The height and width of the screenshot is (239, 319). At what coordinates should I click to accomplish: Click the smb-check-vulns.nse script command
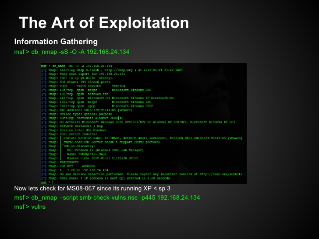[x=107, y=197]
